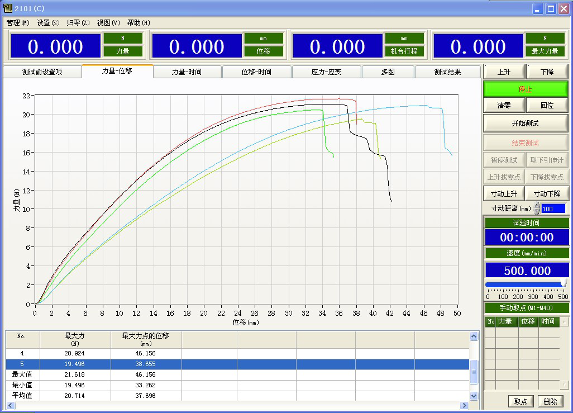Expand the 视图(V) menu
Viewport: 573px width, 413px height.
[108, 23]
